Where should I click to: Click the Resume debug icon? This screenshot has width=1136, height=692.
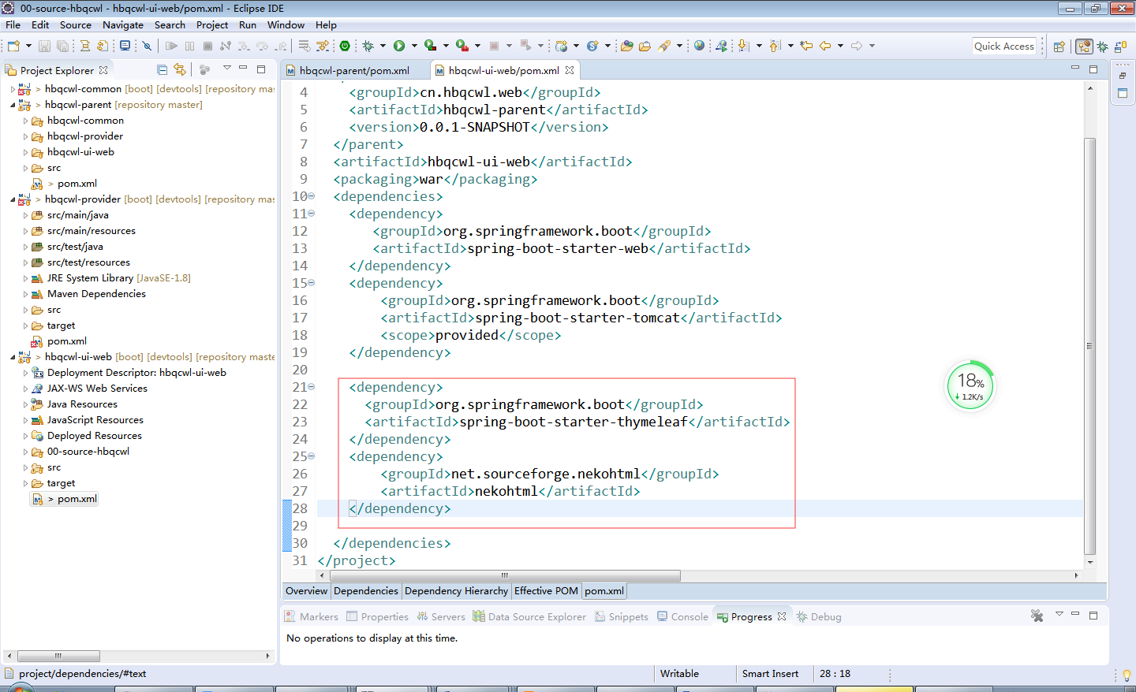coord(171,46)
